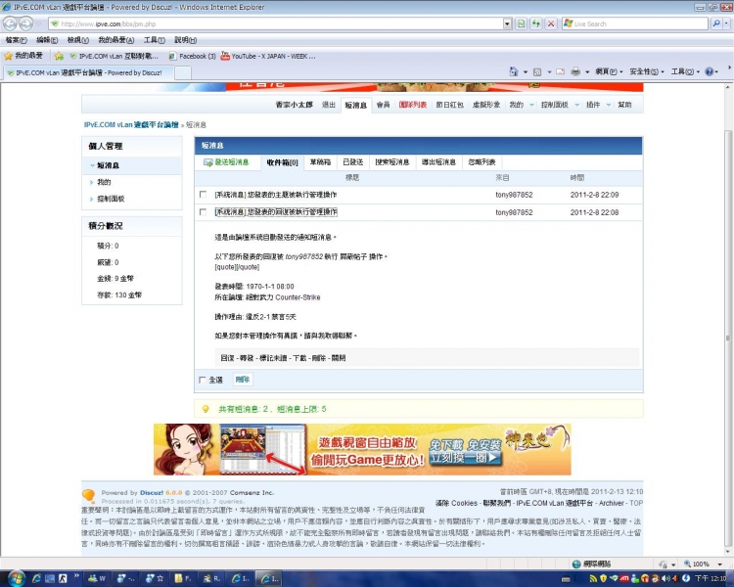Expand the forum 插件 nav dropdown
Screen dimensions: 734x587
609,105
